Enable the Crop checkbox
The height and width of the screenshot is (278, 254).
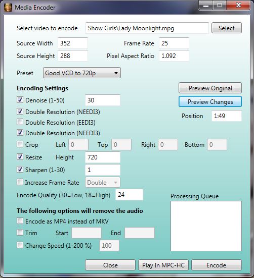20,144
